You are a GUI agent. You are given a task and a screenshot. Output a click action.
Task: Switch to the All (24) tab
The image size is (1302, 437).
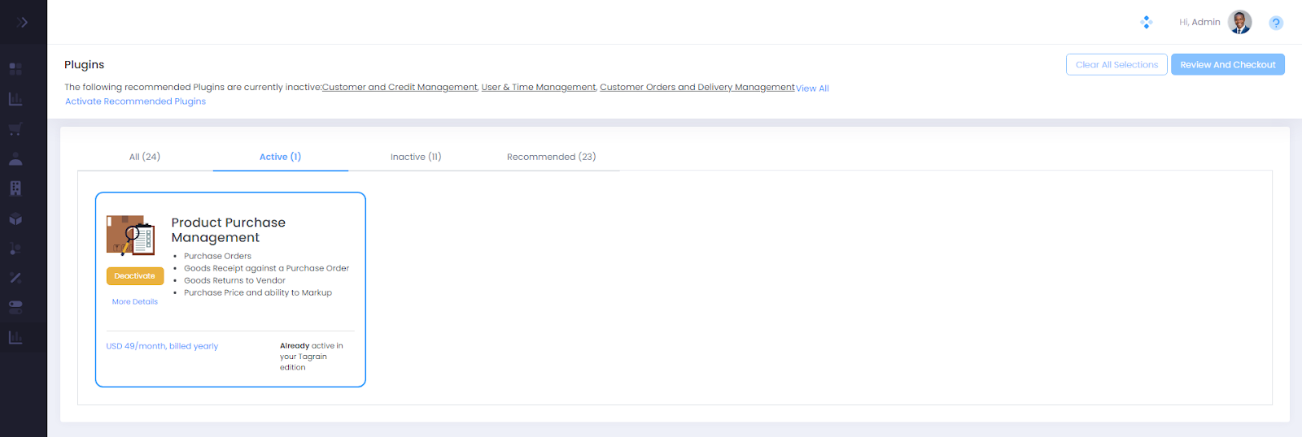145,157
